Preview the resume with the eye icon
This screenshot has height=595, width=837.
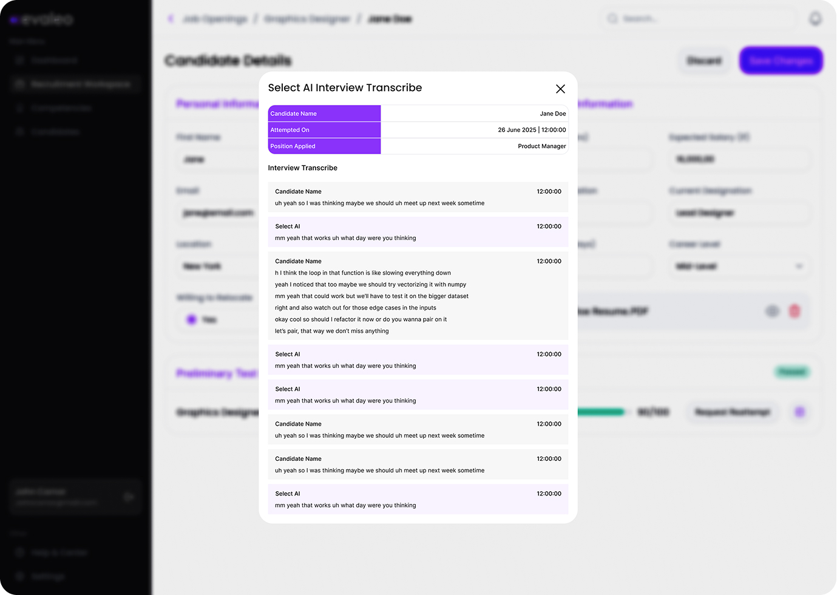click(772, 311)
